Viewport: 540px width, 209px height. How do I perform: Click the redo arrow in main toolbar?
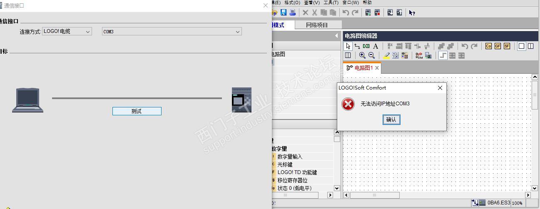pos(355,12)
